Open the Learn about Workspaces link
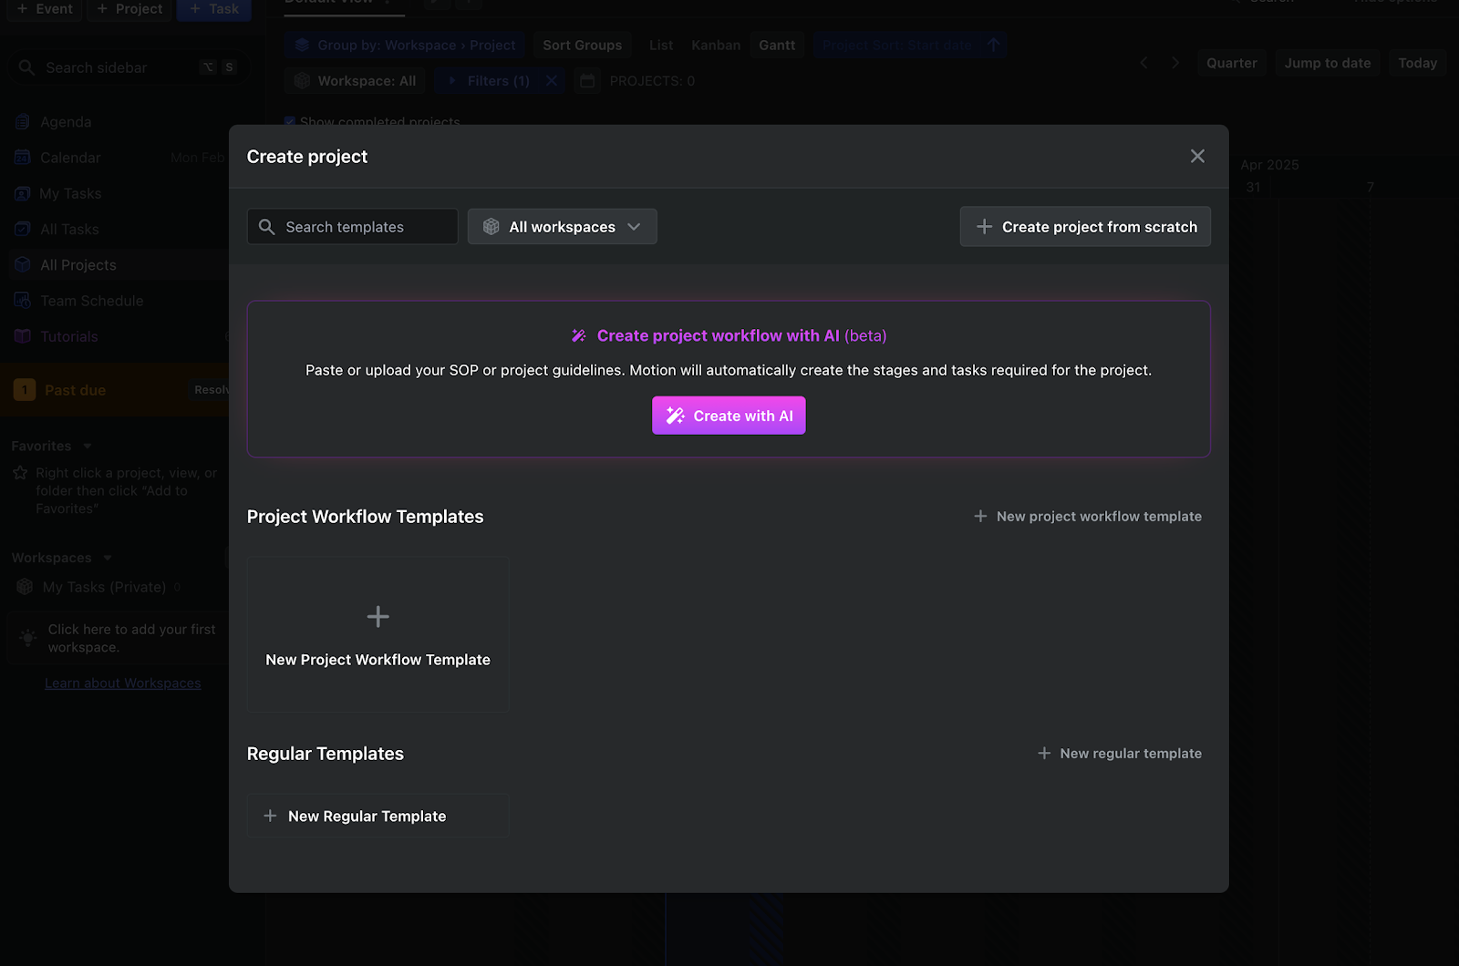Screen dimensions: 1459x966 [x=123, y=683]
